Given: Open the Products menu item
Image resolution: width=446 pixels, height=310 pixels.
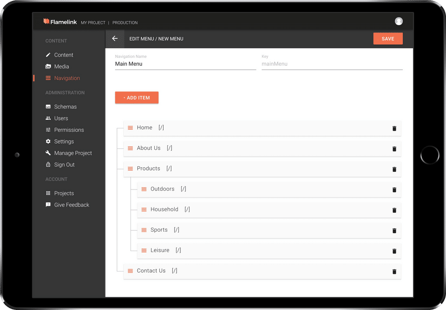Looking at the screenshot, I should click(x=262, y=169).
